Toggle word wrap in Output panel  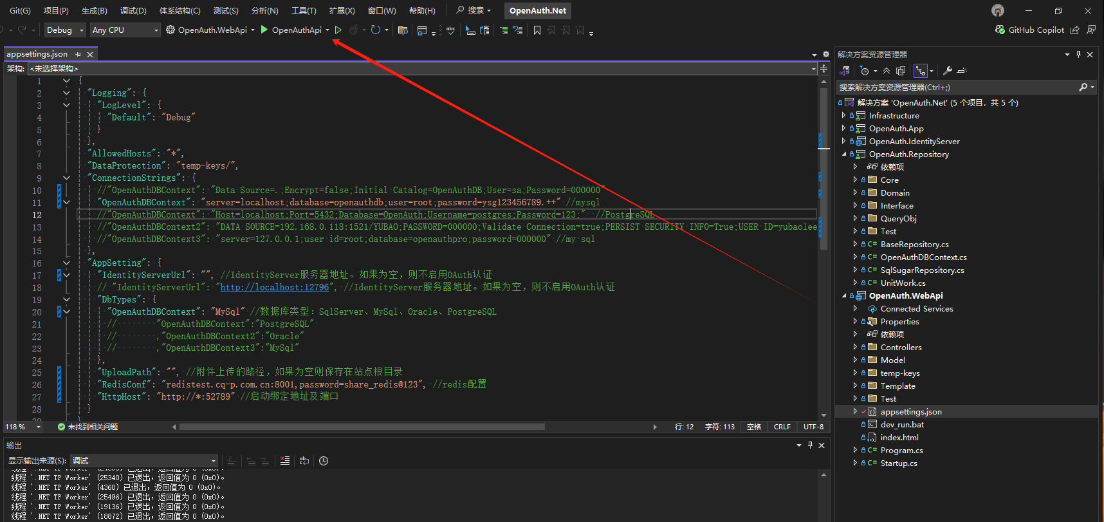[304, 461]
